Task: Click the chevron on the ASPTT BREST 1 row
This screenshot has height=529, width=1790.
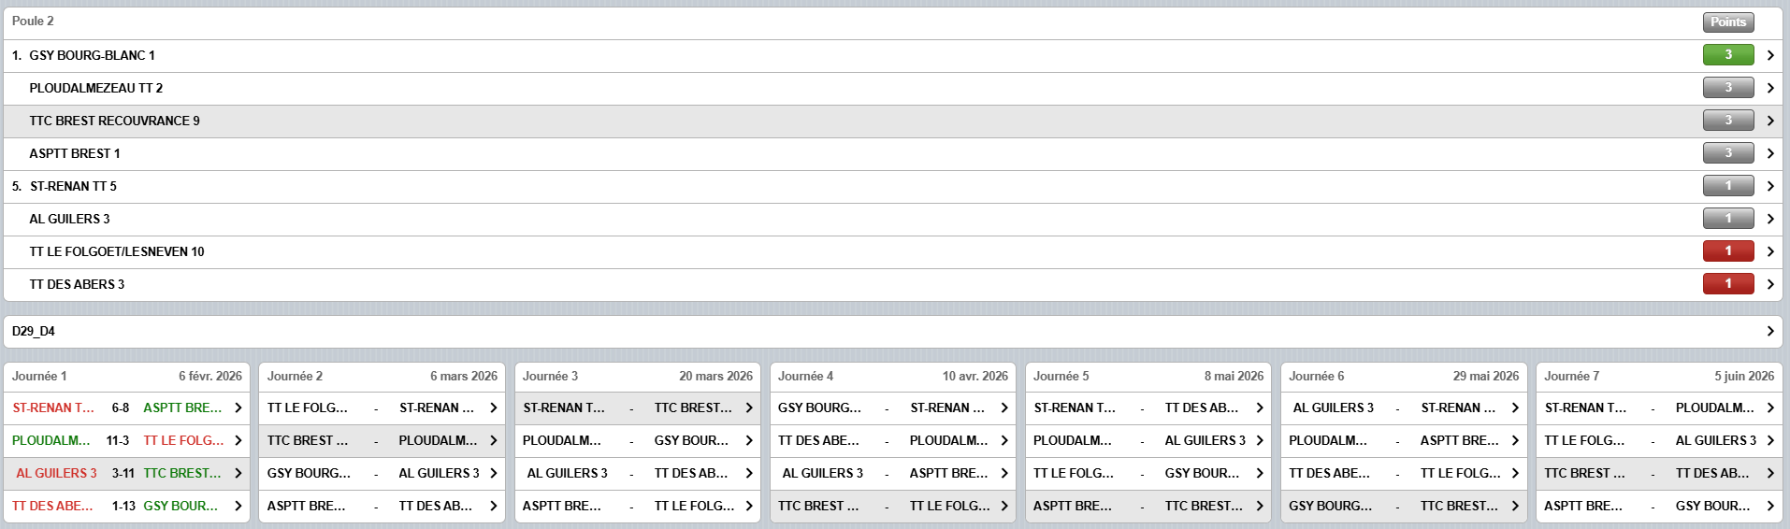Action: click(1769, 153)
